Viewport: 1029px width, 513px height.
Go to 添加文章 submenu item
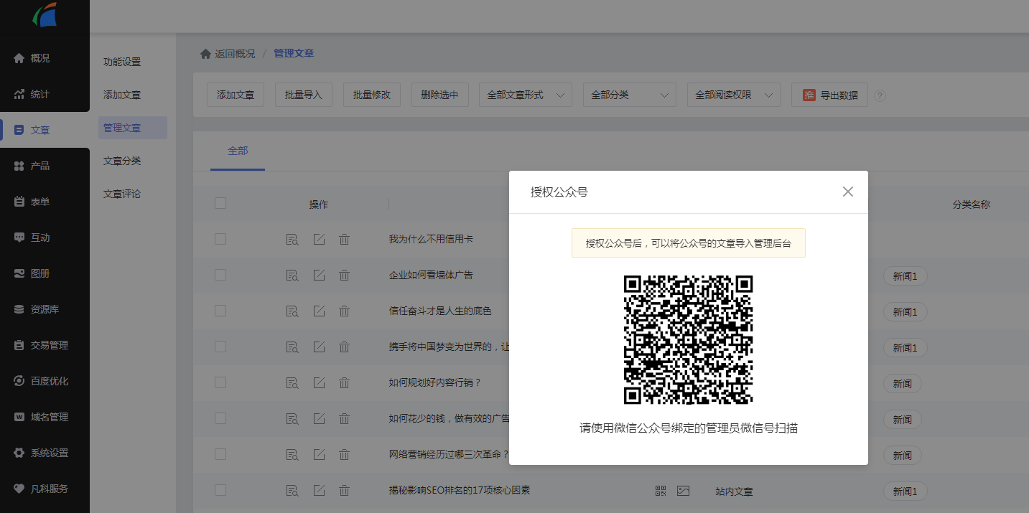tap(122, 95)
